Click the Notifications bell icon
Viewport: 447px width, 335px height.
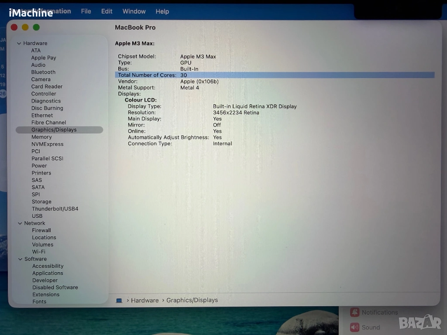(x=354, y=312)
